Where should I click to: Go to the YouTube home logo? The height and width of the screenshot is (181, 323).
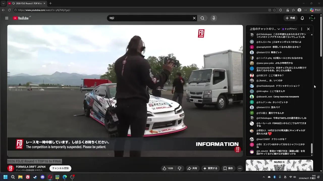click(x=21, y=18)
